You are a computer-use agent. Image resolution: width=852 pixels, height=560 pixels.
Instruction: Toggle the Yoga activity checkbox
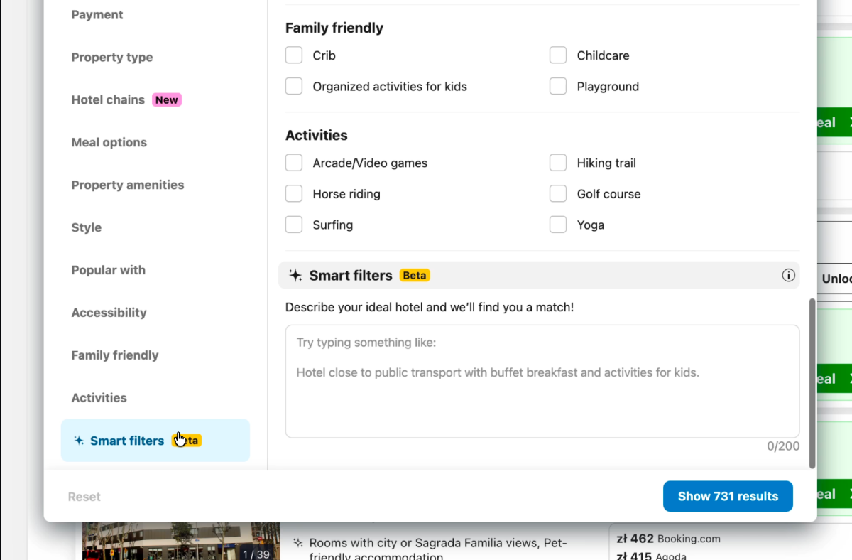pos(558,225)
